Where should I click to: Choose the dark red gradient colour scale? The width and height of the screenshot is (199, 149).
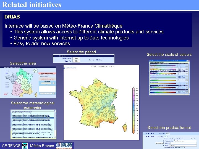click(x=163, y=84)
